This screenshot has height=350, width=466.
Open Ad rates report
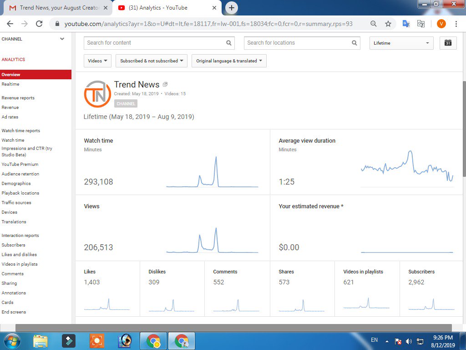pyautogui.click(x=10, y=117)
